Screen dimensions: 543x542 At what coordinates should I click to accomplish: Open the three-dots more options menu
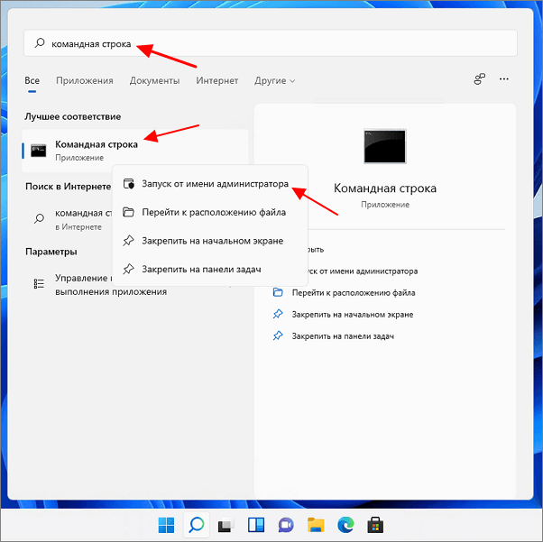tap(504, 79)
